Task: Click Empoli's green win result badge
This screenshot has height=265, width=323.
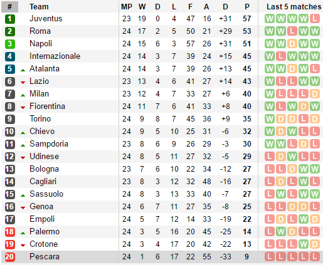Action: (304, 219)
